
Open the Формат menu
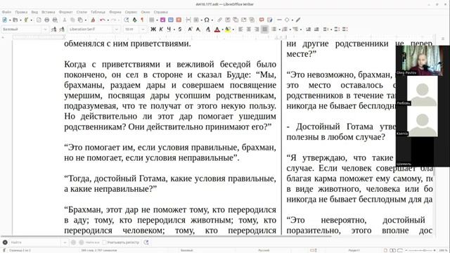coord(65,12)
